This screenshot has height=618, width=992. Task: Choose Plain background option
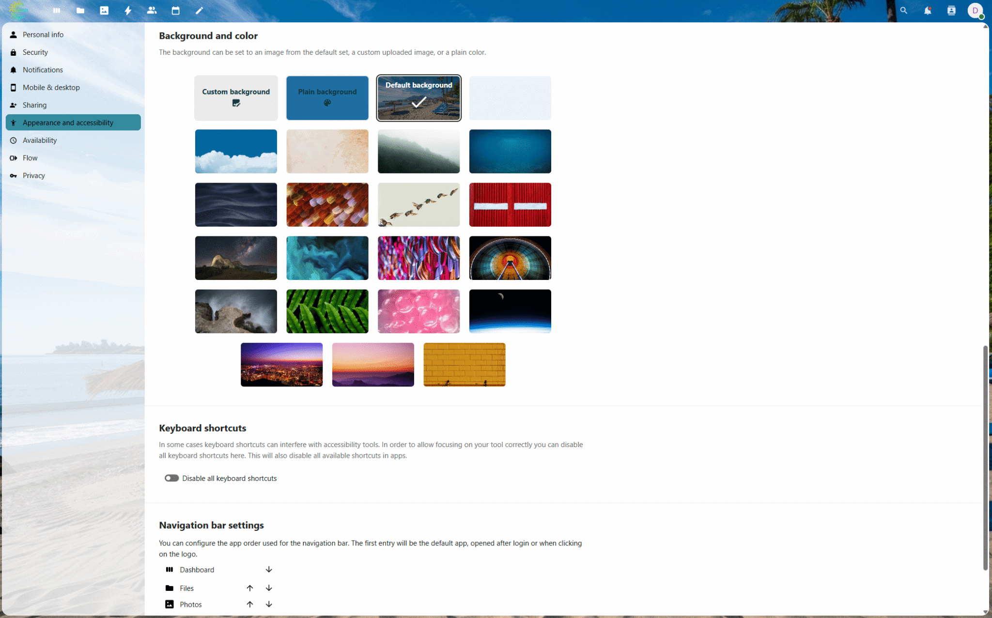click(x=327, y=98)
